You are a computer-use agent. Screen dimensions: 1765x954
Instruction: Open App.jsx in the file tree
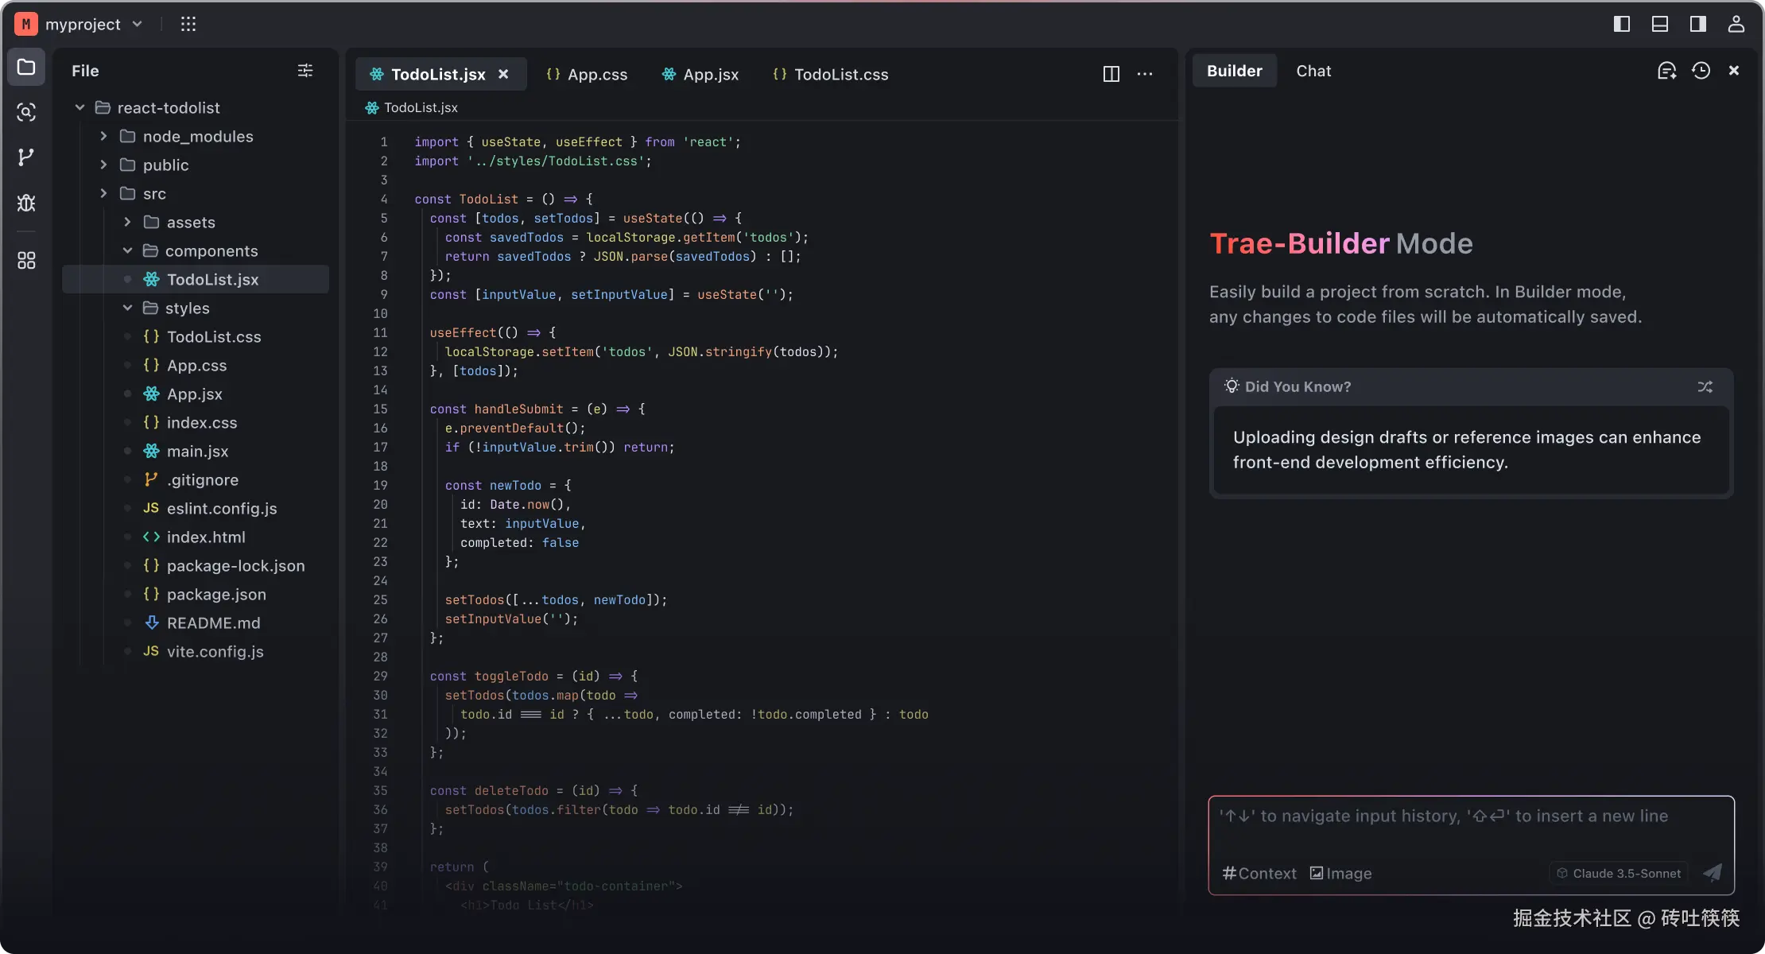coord(196,394)
